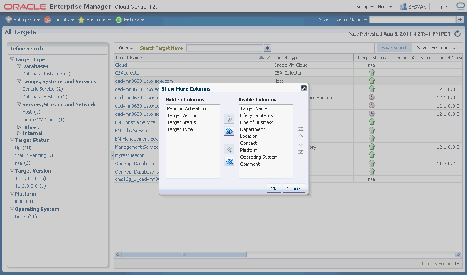The height and width of the screenshot is (275, 467).
Task: Remove selected column from Visible Columns
Action: (x=229, y=149)
